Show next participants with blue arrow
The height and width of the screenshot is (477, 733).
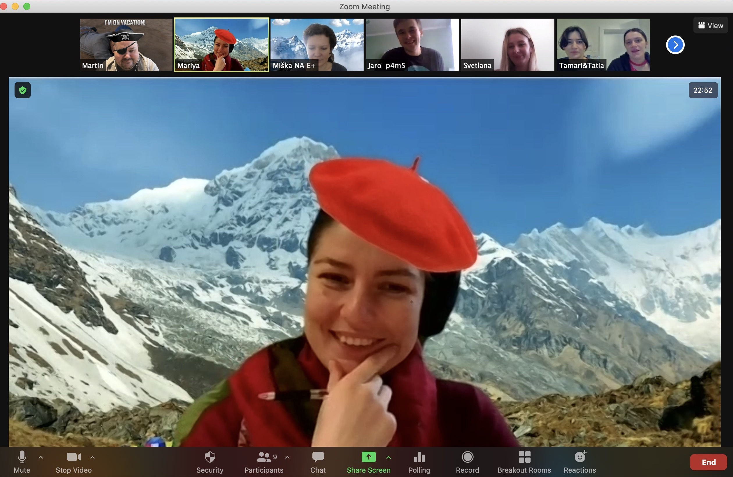tap(675, 45)
